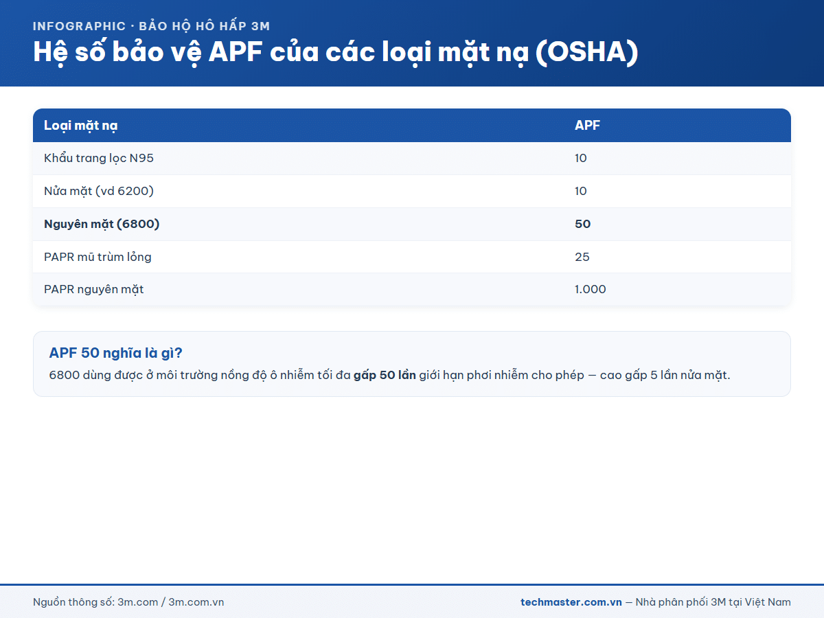Image resolution: width=824 pixels, height=618 pixels.
Task: Click APF value 10 in N95 row
Action: tap(581, 159)
